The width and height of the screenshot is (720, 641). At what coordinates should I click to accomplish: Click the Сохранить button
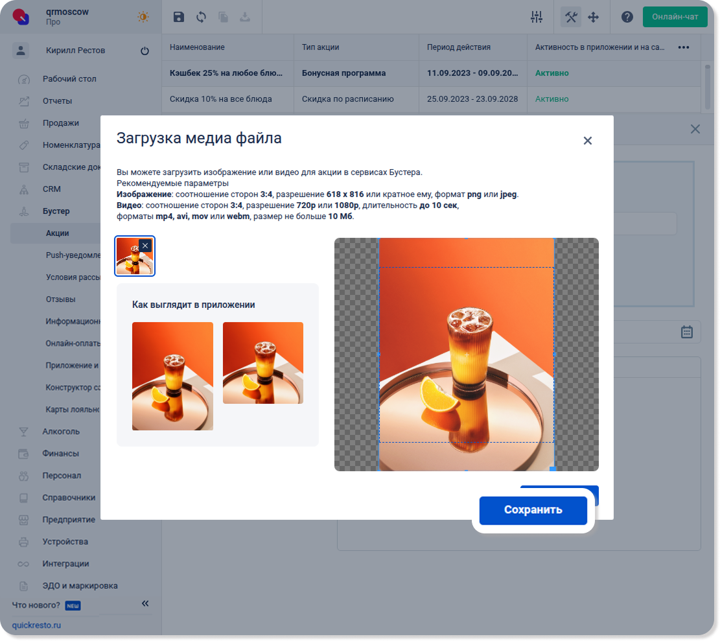pos(533,510)
